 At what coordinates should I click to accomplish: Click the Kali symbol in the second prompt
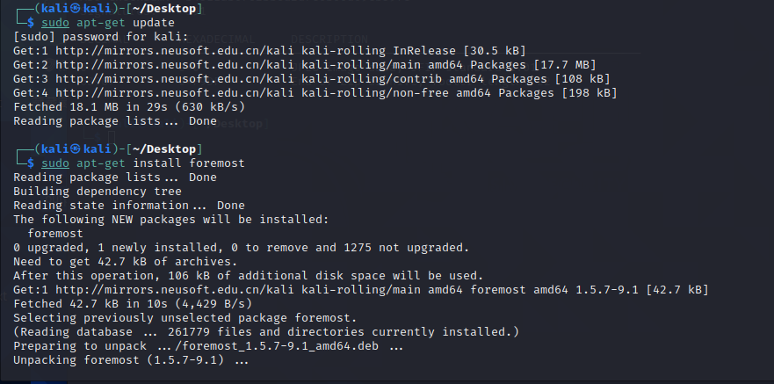pyautogui.click(x=76, y=149)
